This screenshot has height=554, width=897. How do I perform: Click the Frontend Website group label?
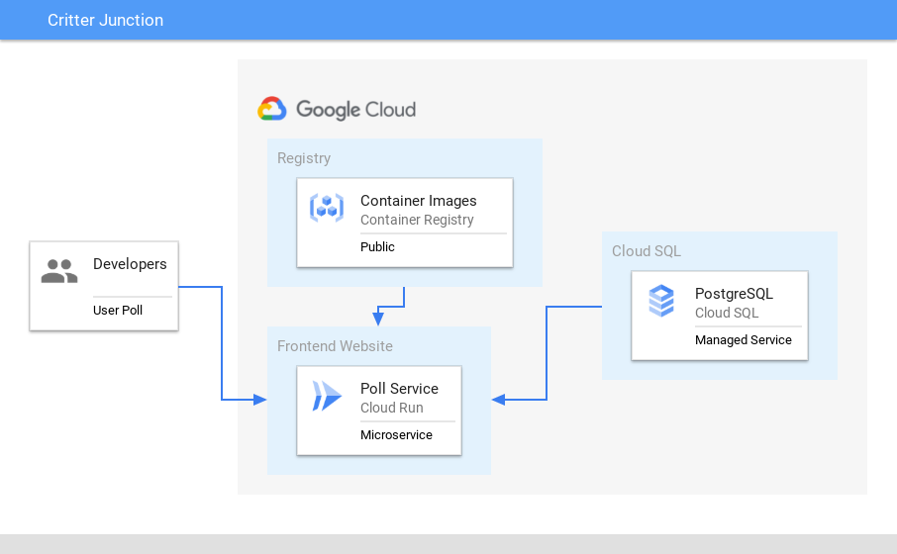[x=335, y=346]
